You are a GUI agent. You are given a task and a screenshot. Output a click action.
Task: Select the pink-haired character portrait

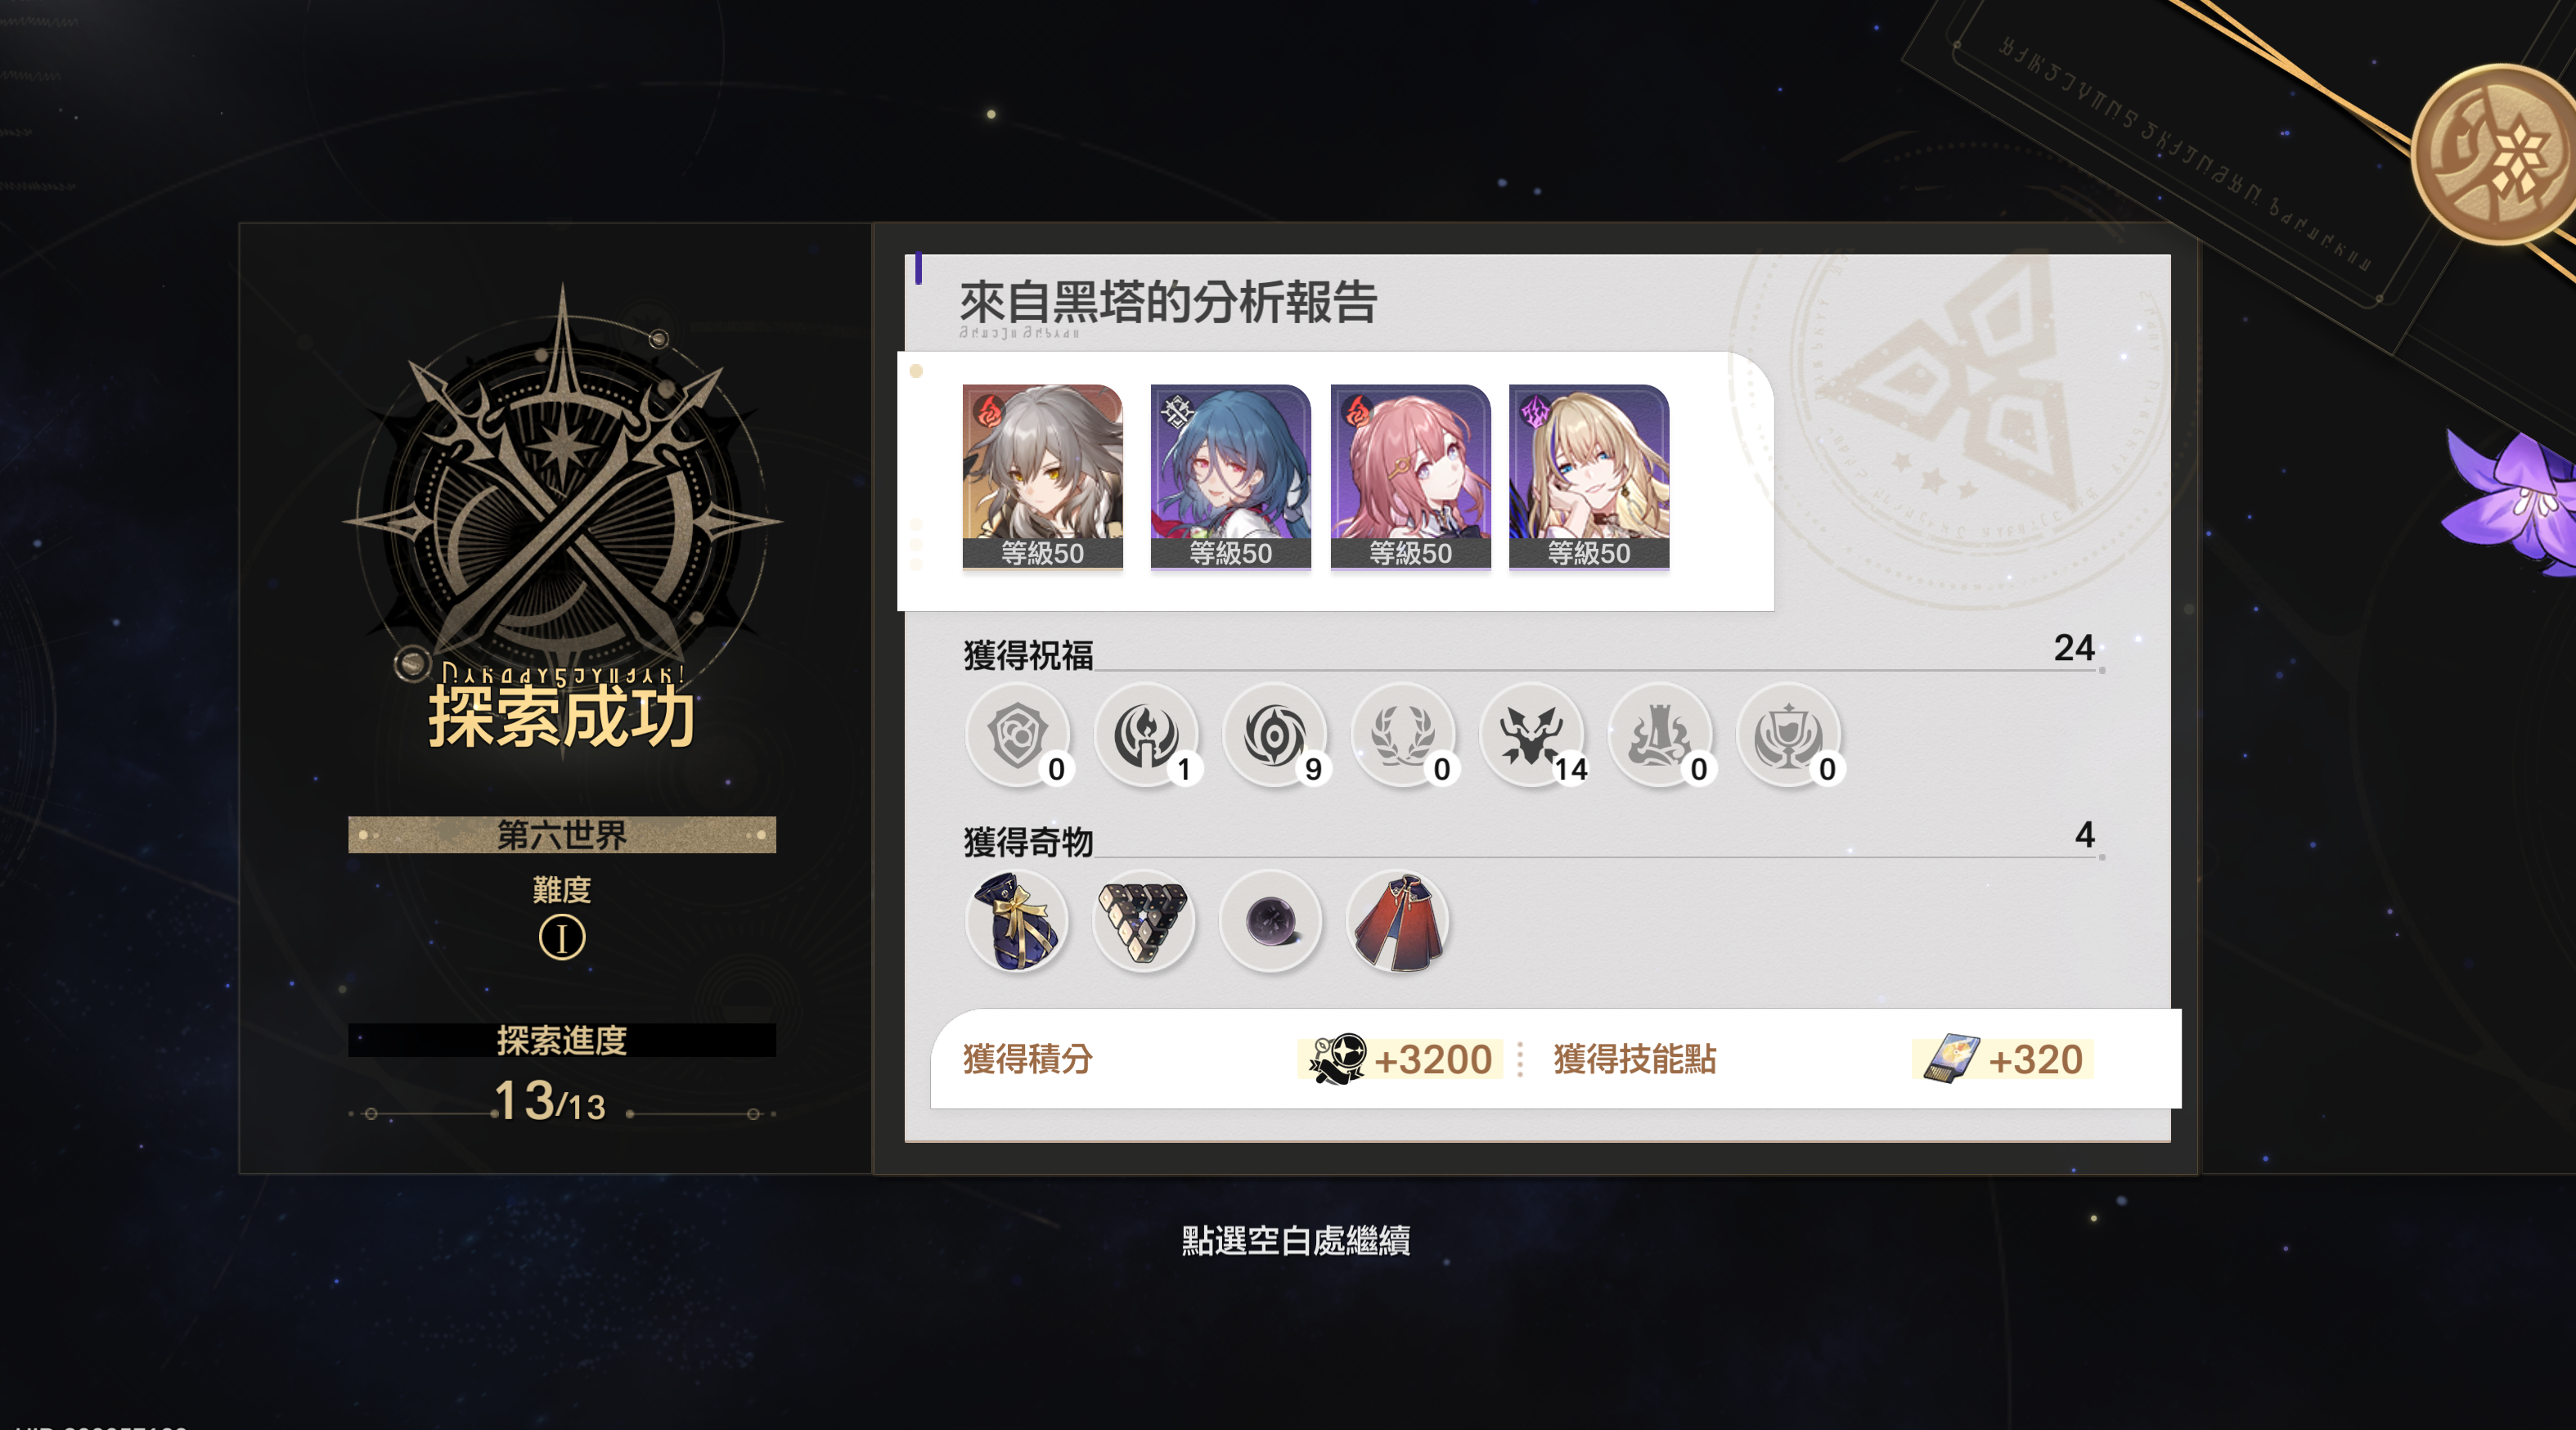pyautogui.click(x=1410, y=477)
